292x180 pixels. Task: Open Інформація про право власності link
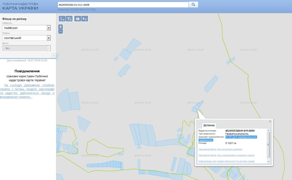(x=226, y=161)
